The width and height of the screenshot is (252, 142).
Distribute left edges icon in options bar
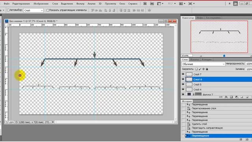coord(134,10)
